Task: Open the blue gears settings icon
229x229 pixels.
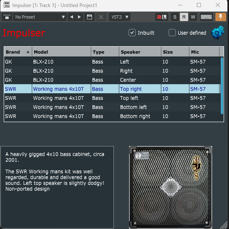Action: pyautogui.click(x=217, y=33)
